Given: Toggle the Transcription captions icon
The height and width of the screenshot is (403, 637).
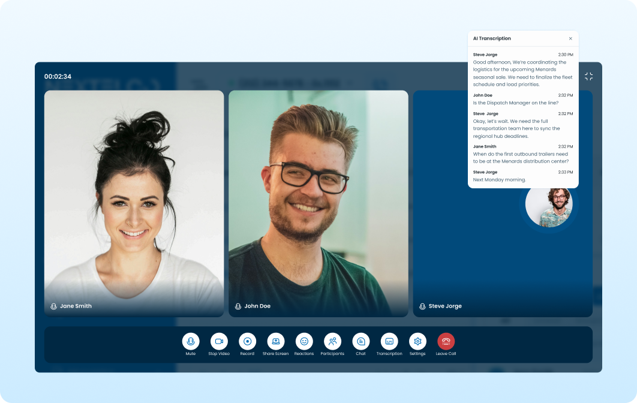Looking at the screenshot, I should (389, 341).
